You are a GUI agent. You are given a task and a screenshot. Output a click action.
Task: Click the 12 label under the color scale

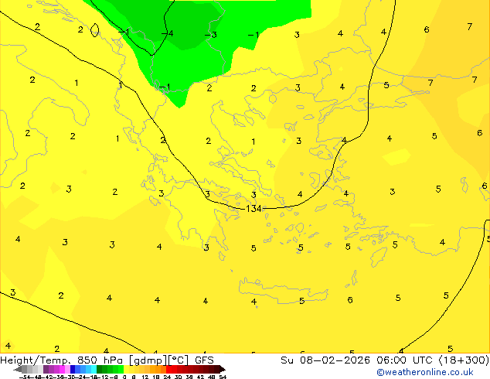[145, 377]
